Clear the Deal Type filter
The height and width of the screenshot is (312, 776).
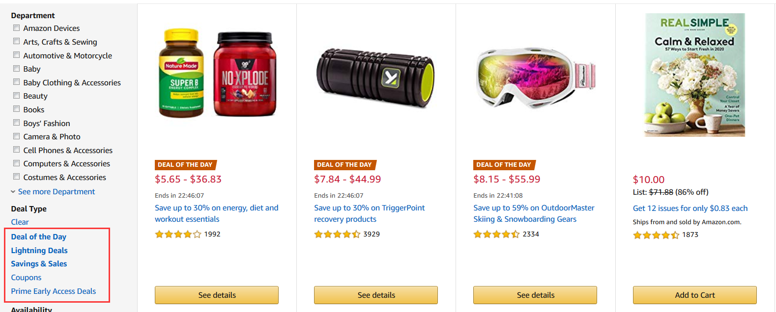20,222
